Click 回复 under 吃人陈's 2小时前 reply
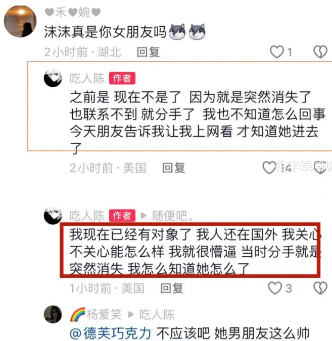 [x=174, y=168]
